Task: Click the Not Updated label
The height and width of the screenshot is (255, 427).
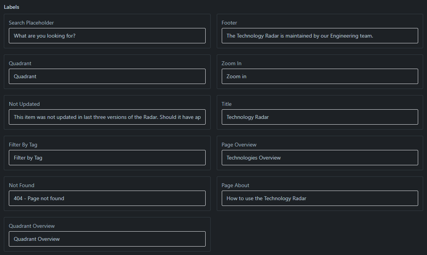Action: click(x=25, y=104)
